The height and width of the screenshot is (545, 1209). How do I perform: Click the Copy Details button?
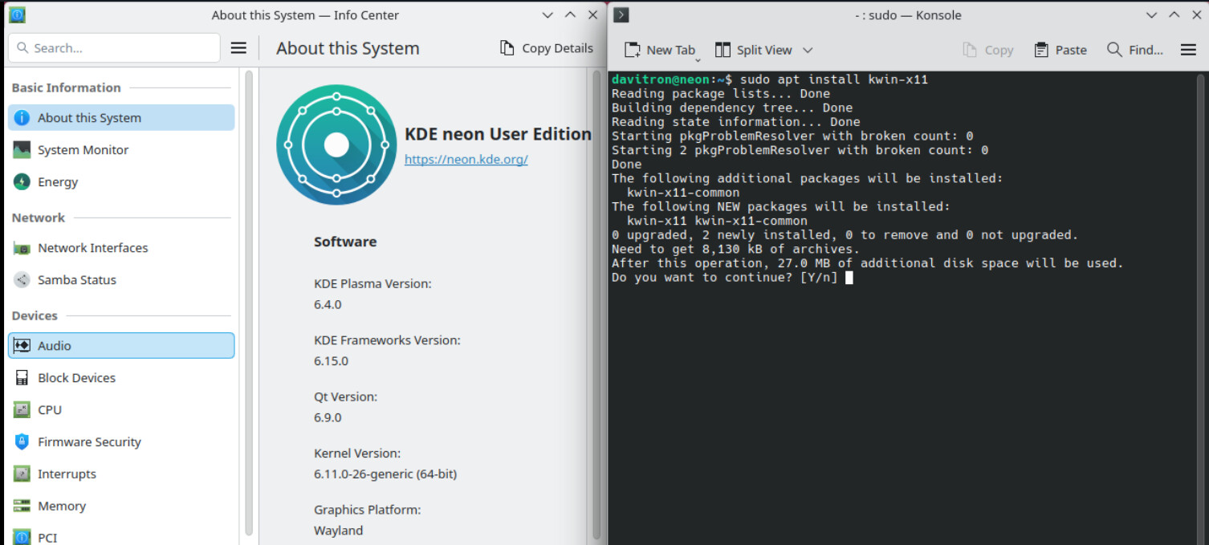point(547,48)
